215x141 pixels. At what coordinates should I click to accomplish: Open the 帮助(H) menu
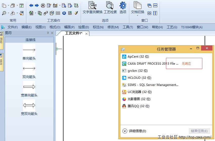click(x=157, y=27)
